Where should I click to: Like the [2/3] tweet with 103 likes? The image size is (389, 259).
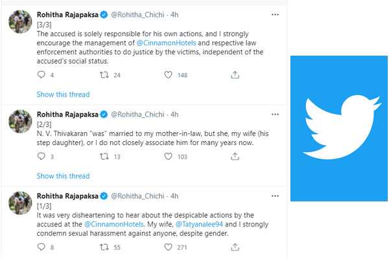(169, 156)
